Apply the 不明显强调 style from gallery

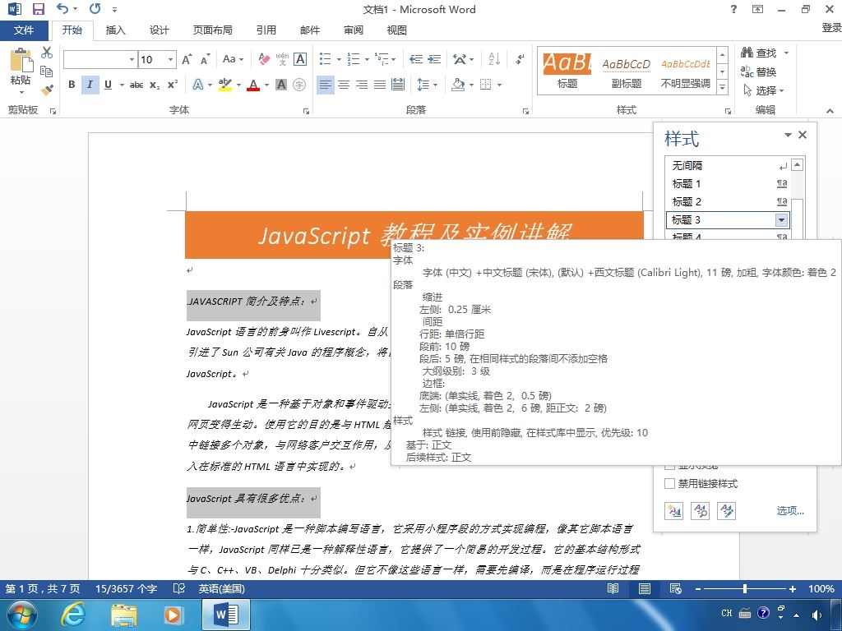coord(685,72)
